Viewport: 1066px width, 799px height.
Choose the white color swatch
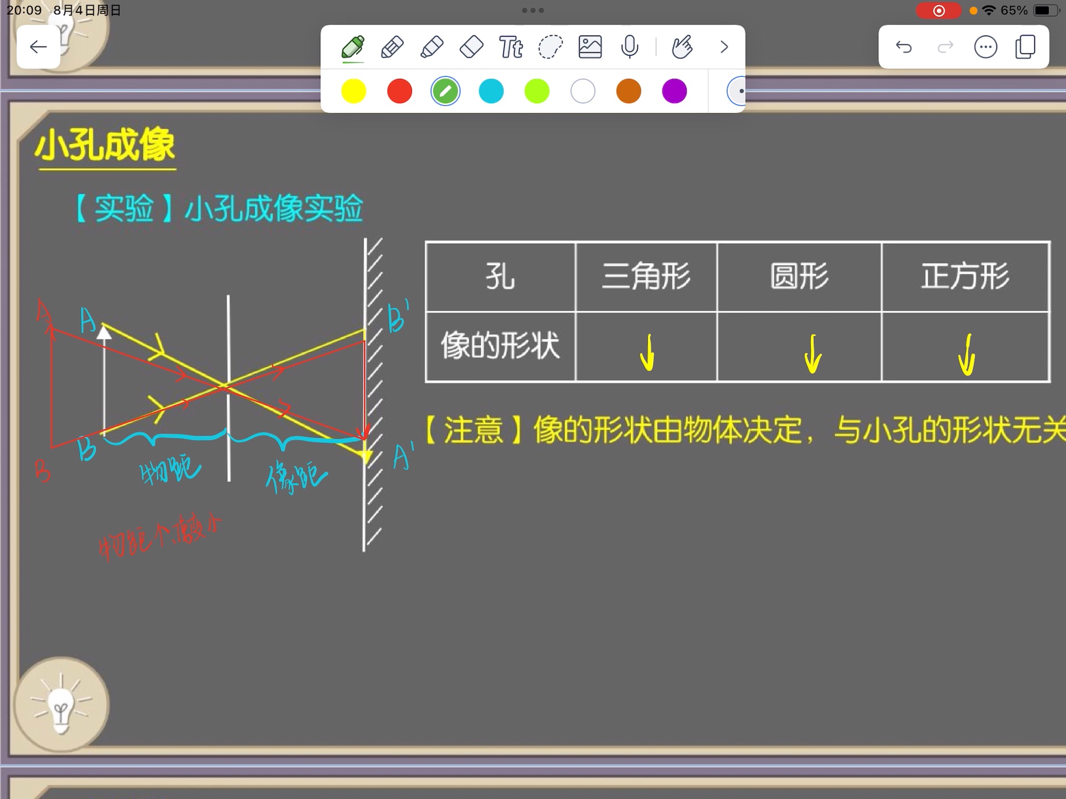(x=583, y=91)
